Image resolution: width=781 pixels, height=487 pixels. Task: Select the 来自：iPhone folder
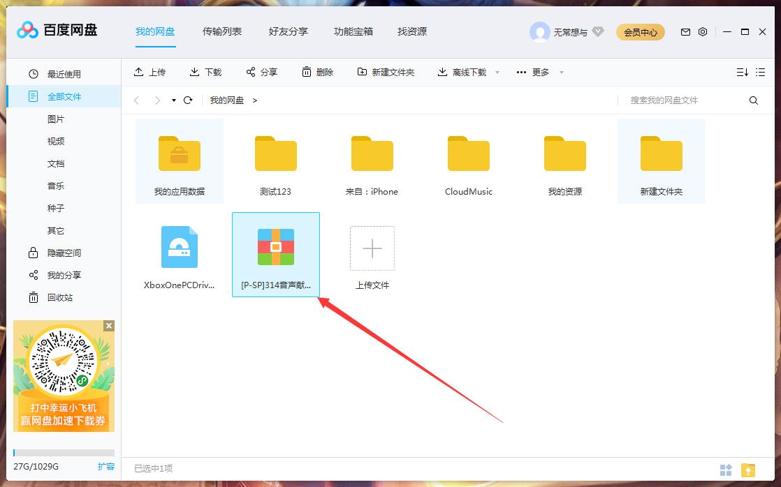tap(372, 161)
